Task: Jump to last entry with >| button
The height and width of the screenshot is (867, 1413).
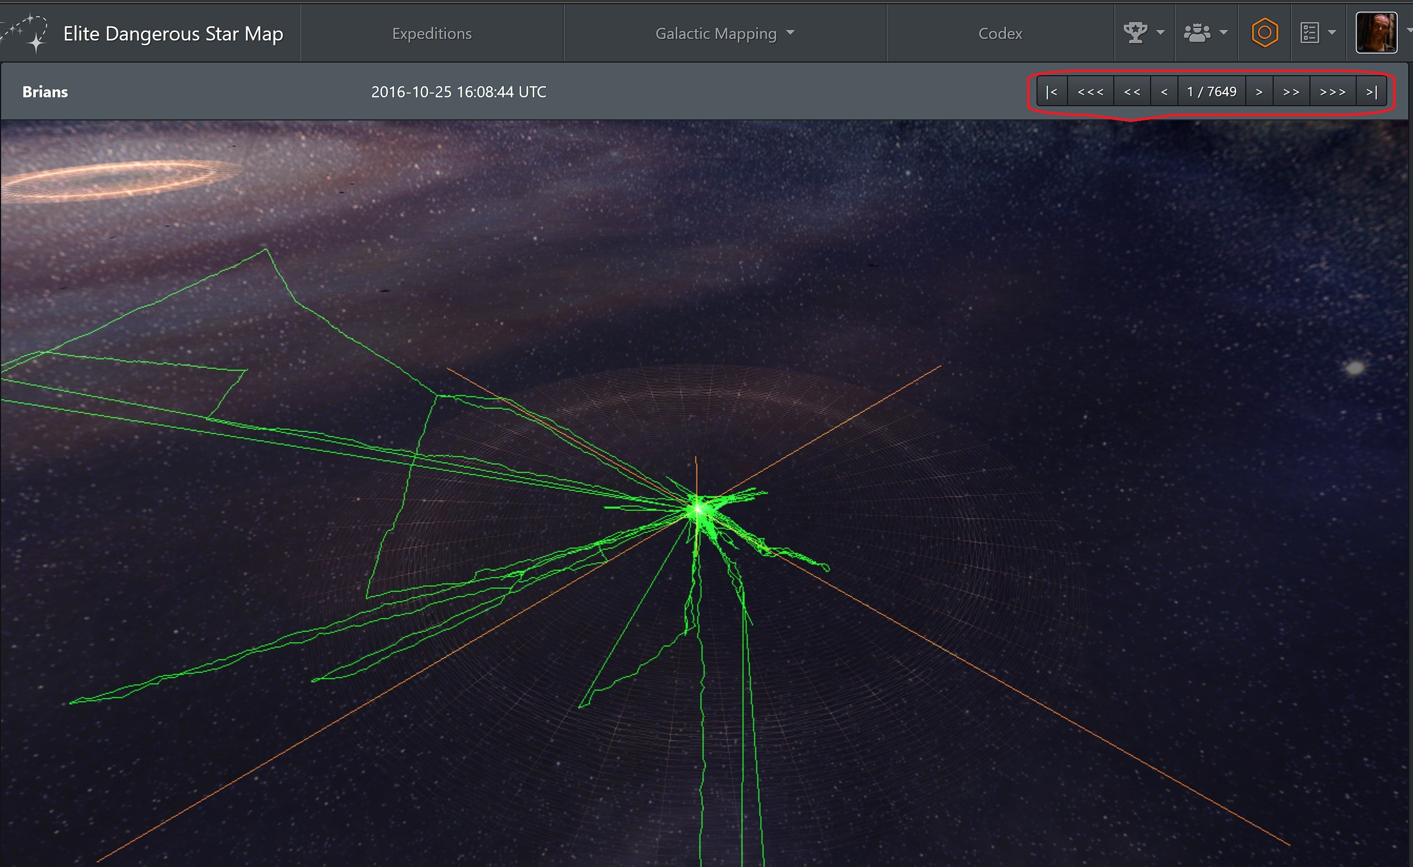Action: click(1371, 91)
